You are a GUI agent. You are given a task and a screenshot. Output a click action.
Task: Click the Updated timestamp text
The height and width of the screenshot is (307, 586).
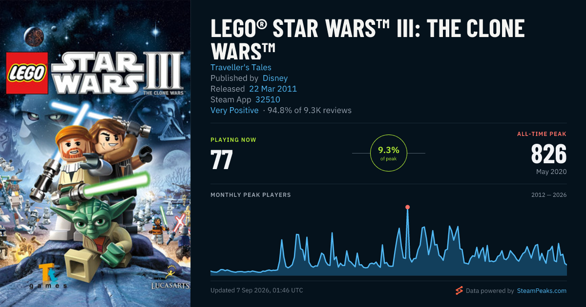pyautogui.click(x=257, y=290)
